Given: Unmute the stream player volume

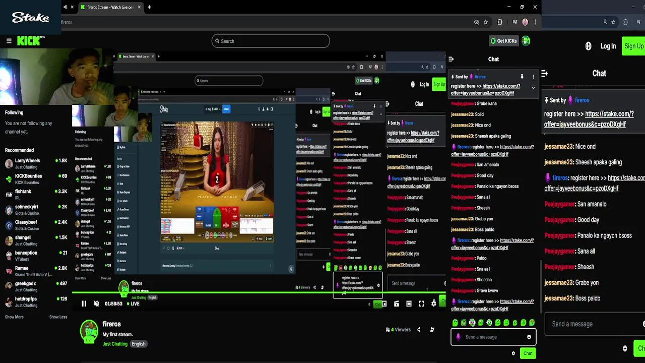Looking at the screenshot, I should [97, 304].
